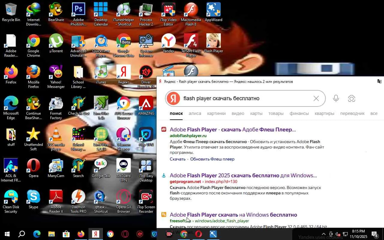The image size is (384, 240).
Task: Launch iTop Video Editor from the desktop
Action: [x=169, y=14]
